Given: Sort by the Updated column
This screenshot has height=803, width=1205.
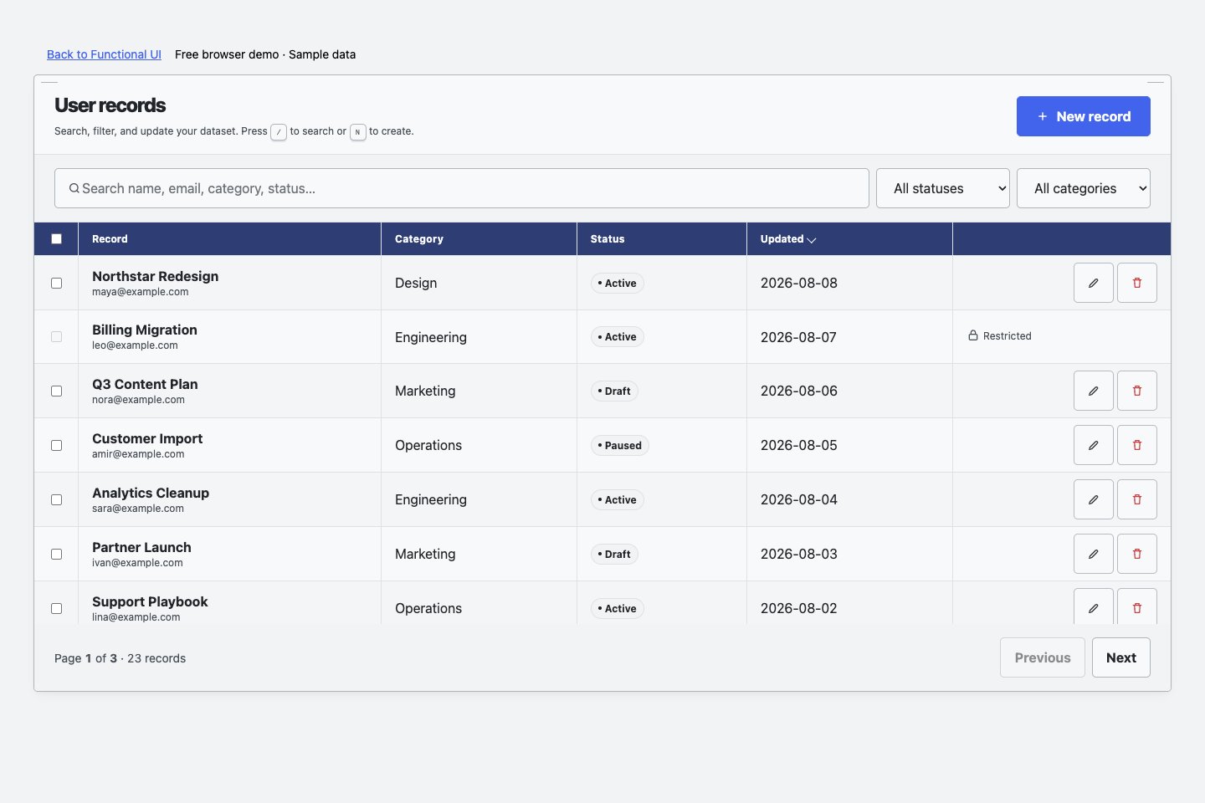Looking at the screenshot, I should coord(787,238).
